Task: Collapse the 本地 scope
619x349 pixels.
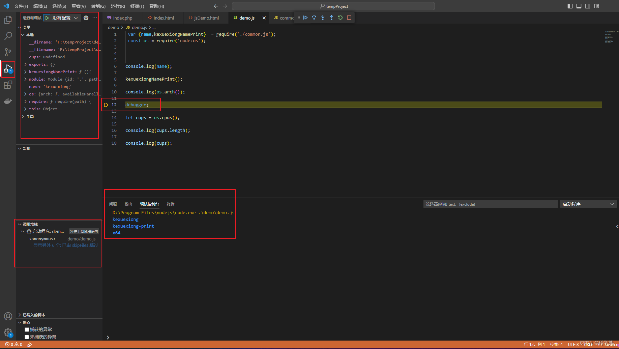Action: coord(23,35)
